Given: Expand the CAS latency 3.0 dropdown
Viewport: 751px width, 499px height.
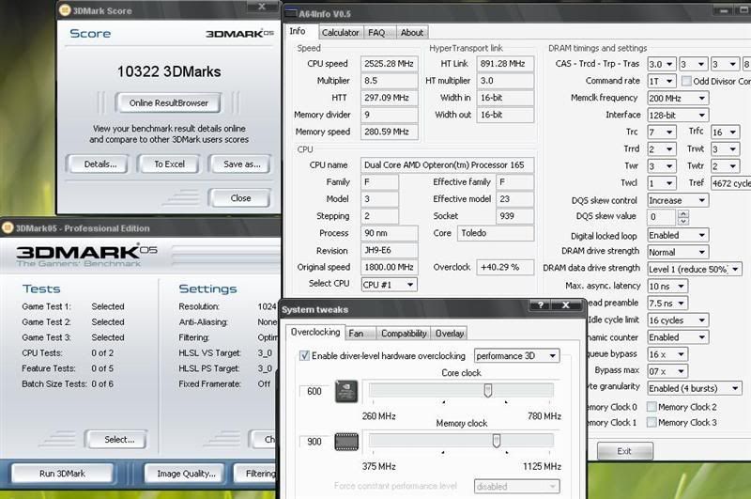Looking at the screenshot, I should (x=662, y=64).
